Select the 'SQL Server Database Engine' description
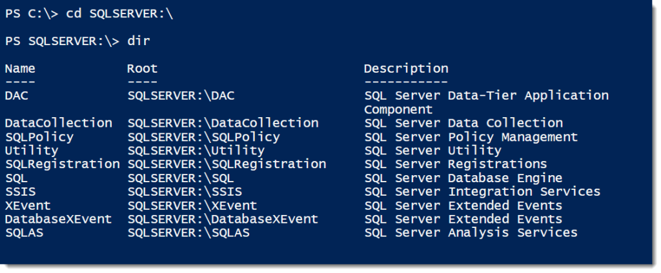The height and width of the screenshot is (273, 661). (x=463, y=178)
